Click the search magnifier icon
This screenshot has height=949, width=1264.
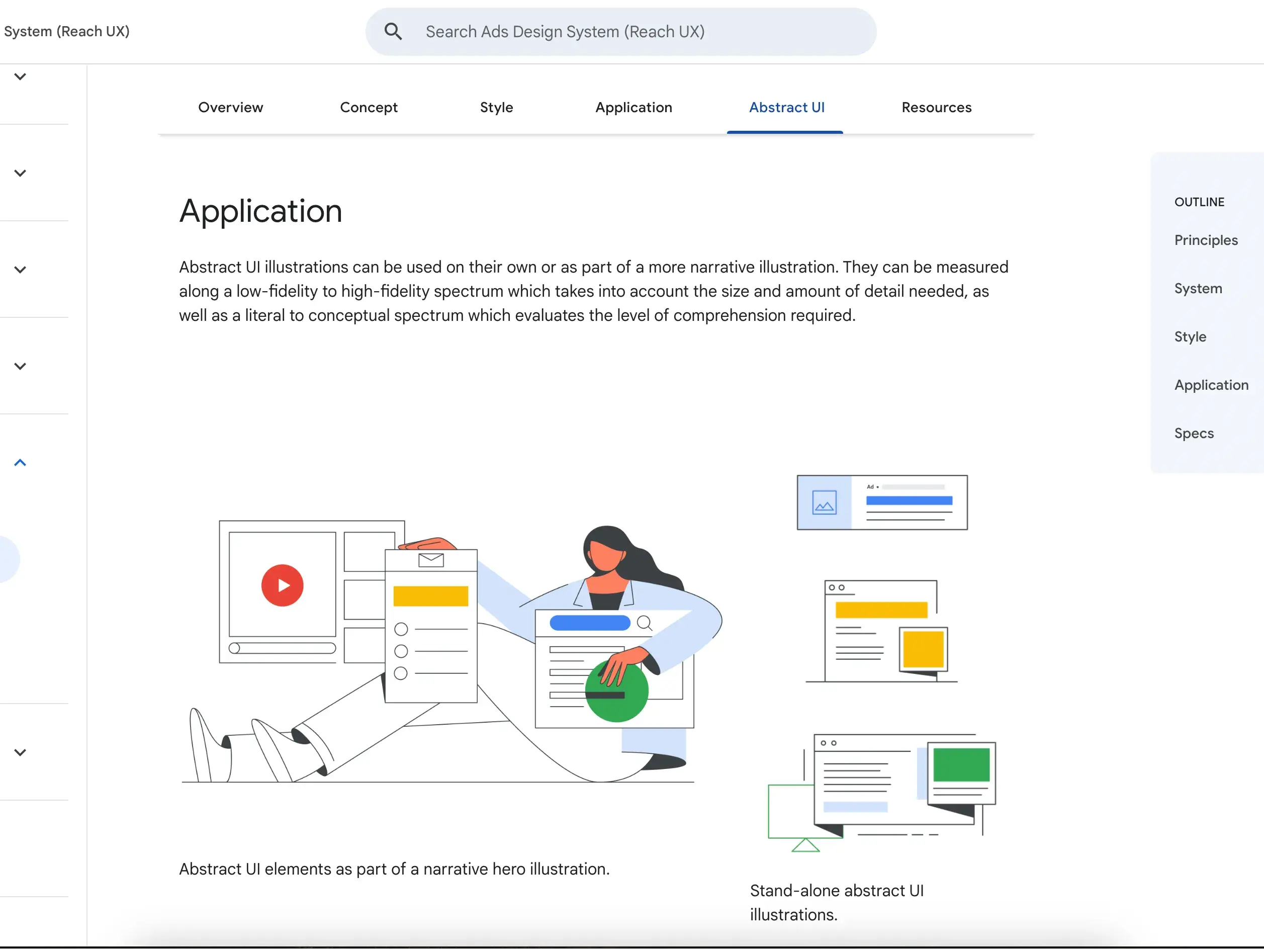tap(393, 32)
